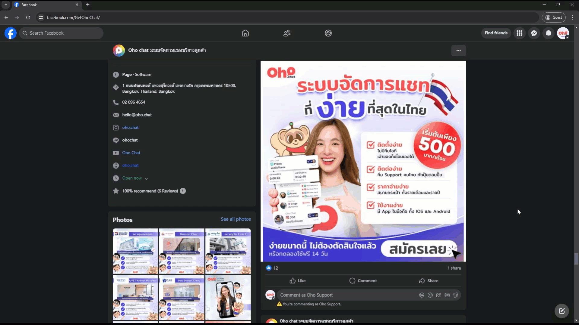Open the Friends icon in top navigation
The height and width of the screenshot is (325, 579).
click(287, 33)
